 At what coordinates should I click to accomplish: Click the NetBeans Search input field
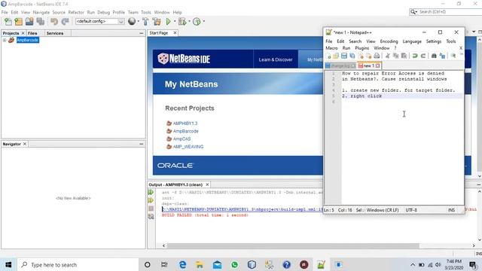click(449, 12)
